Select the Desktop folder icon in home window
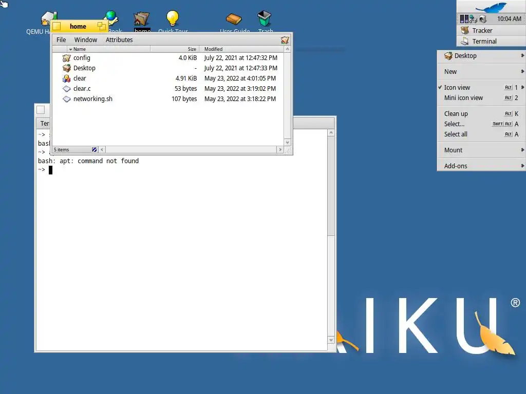 pos(66,68)
